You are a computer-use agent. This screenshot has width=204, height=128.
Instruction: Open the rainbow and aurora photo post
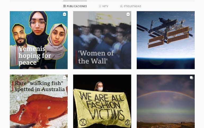[x=166, y=101]
